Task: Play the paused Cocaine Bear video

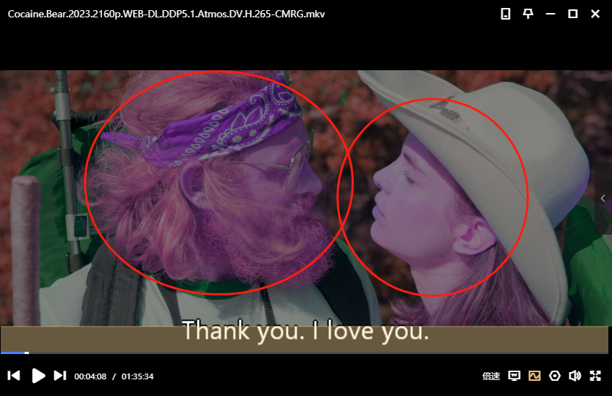Action: (39, 376)
